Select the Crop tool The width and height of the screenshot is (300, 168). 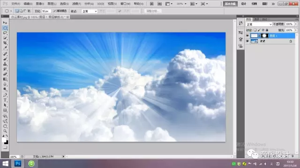[x=5, y=43]
